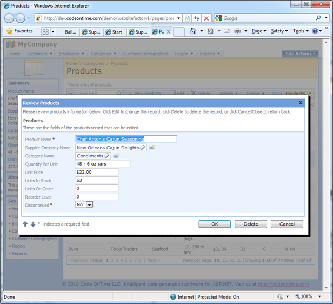Viewport: 333px width, 304px height.
Task: Switch to the Ball... browser tab
Action: 68,32
